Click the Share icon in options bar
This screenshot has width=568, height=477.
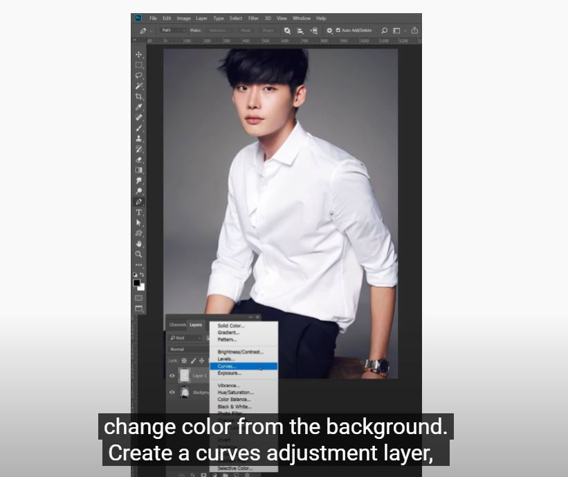(415, 30)
